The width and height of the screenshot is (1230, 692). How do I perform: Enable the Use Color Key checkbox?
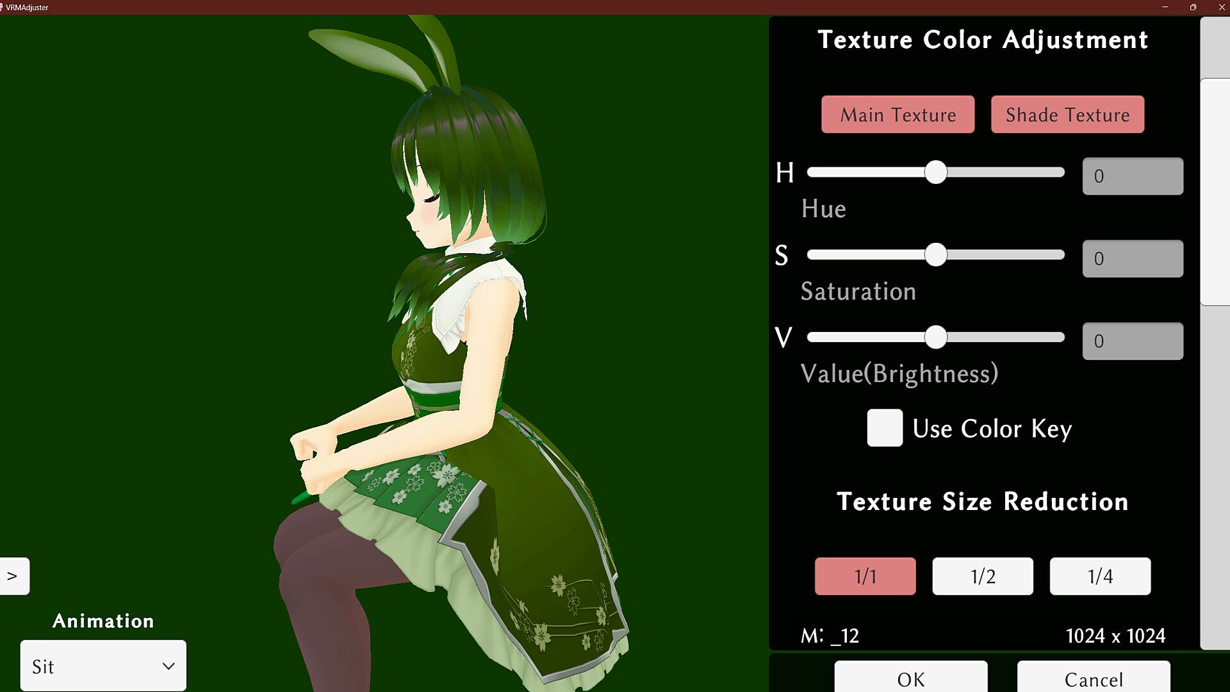click(x=885, y=428)
